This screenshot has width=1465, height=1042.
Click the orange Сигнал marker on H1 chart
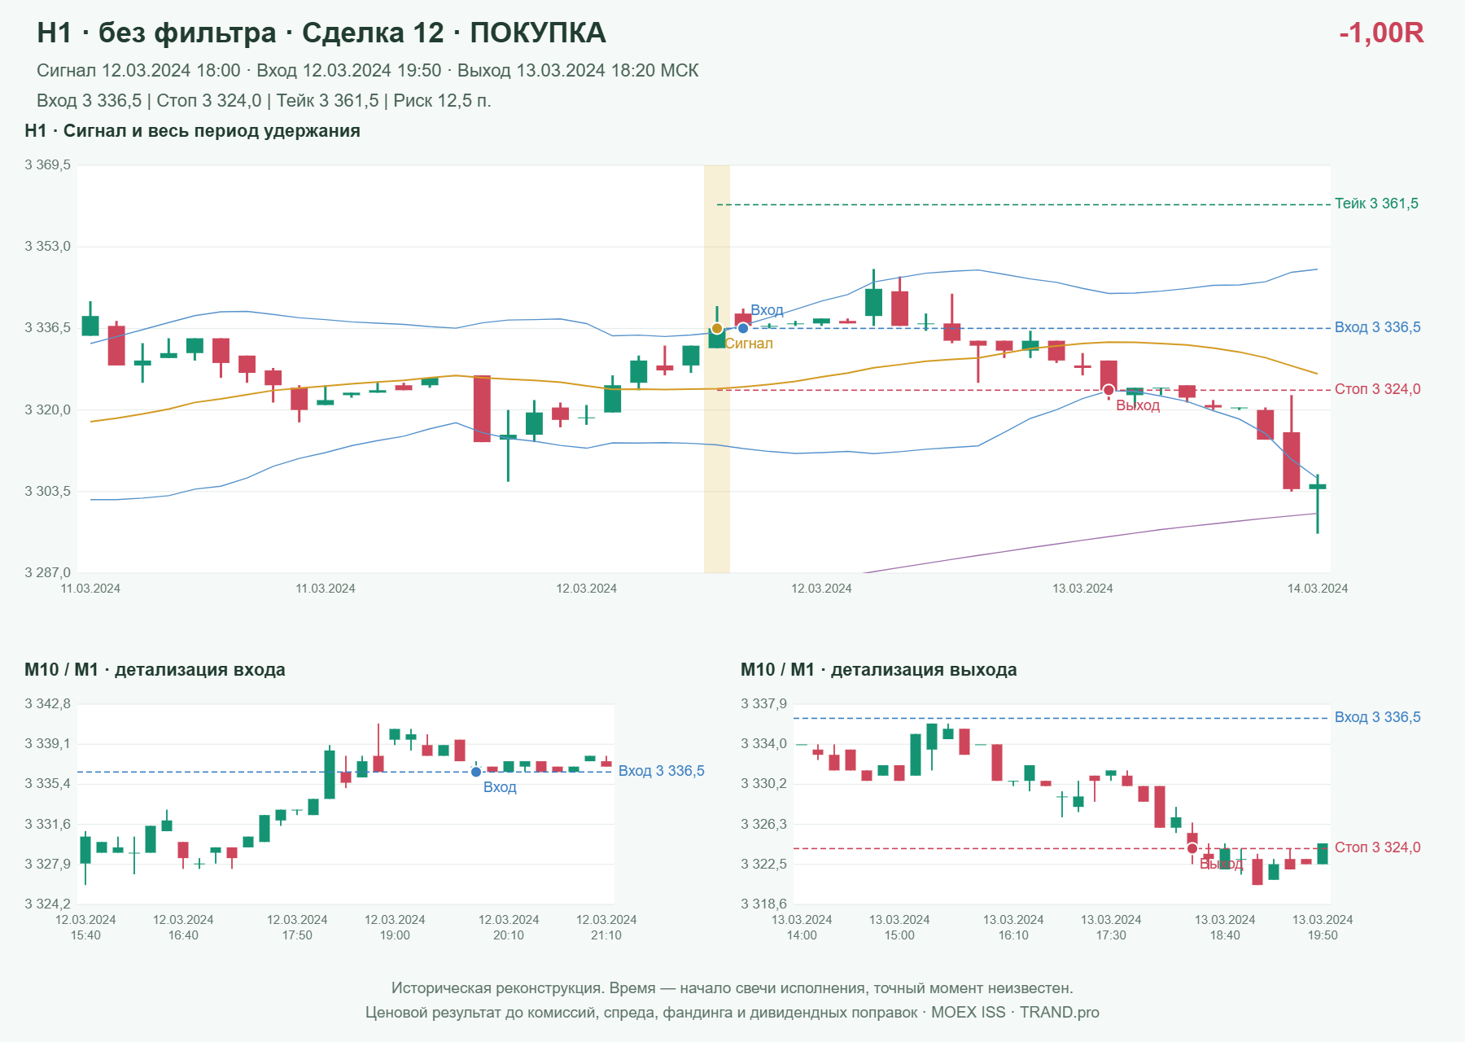pyautogui.click(x=717, y=329)
